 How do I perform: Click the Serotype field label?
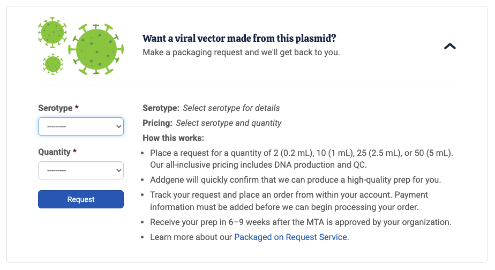pyautogui.click(x=55, y=108)
